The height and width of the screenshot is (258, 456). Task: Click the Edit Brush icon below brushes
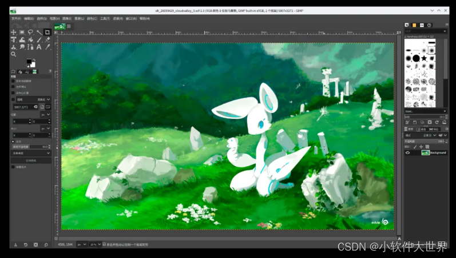[x=407, y=122]
